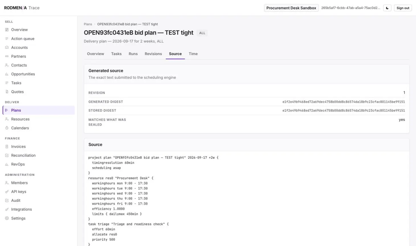Click the Opportunities chart icon
416x246 pixels.
(7, 74)
